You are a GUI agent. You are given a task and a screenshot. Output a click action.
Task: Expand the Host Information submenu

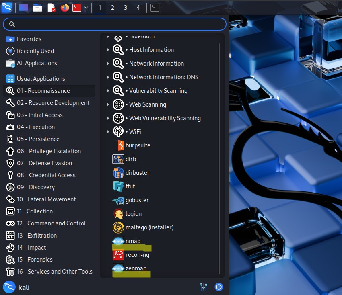[108, 50]
